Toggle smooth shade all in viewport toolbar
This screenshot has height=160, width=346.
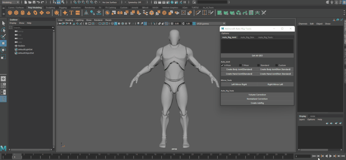(x=116, y=24)
